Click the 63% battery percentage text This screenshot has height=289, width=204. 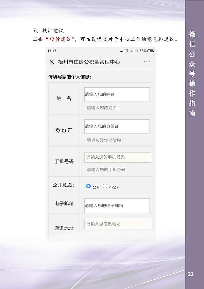143,51
